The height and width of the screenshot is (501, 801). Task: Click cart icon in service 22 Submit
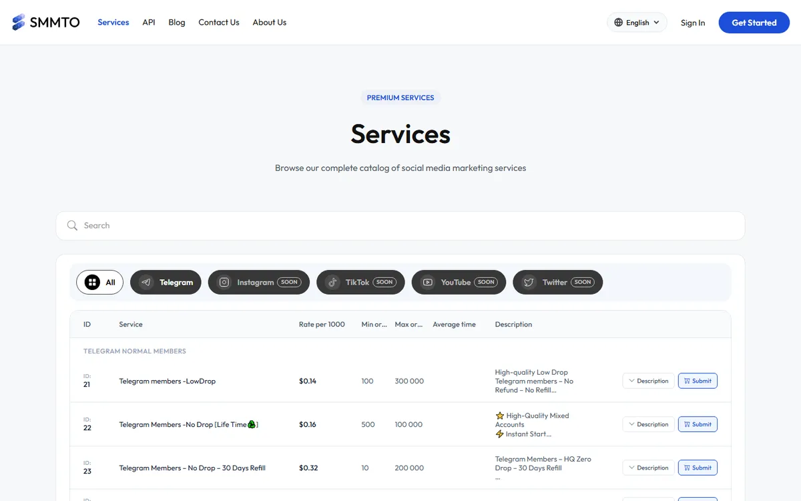687,424
